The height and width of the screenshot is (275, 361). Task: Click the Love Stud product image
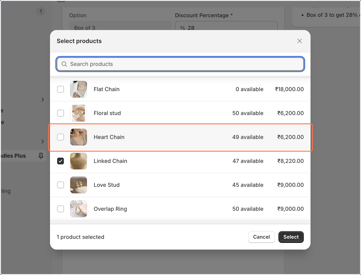click(79, 185)
